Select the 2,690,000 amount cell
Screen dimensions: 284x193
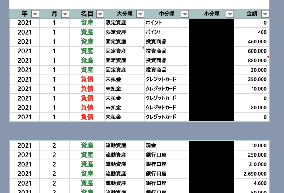252,174
